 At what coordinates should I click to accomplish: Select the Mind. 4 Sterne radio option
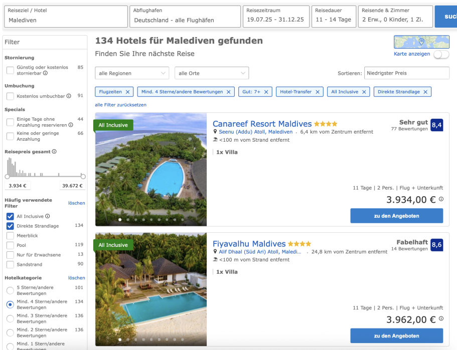[x=10, y=304]
